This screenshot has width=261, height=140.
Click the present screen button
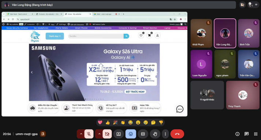(119, 134)
